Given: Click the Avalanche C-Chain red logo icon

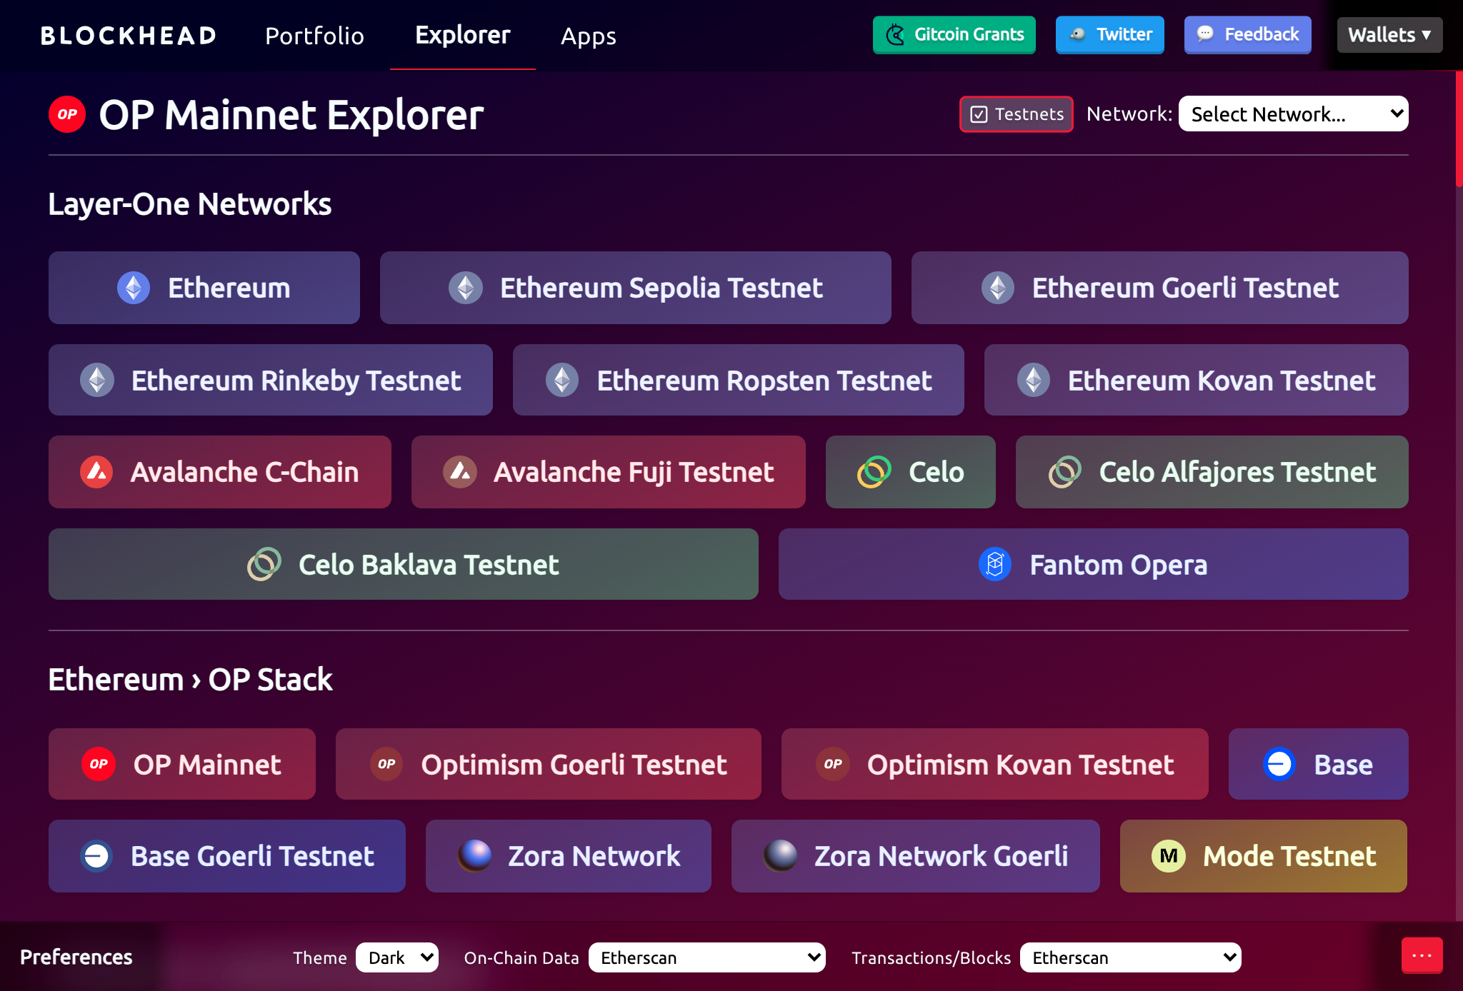Looking at the screenshot, I should tap(96, 472).
